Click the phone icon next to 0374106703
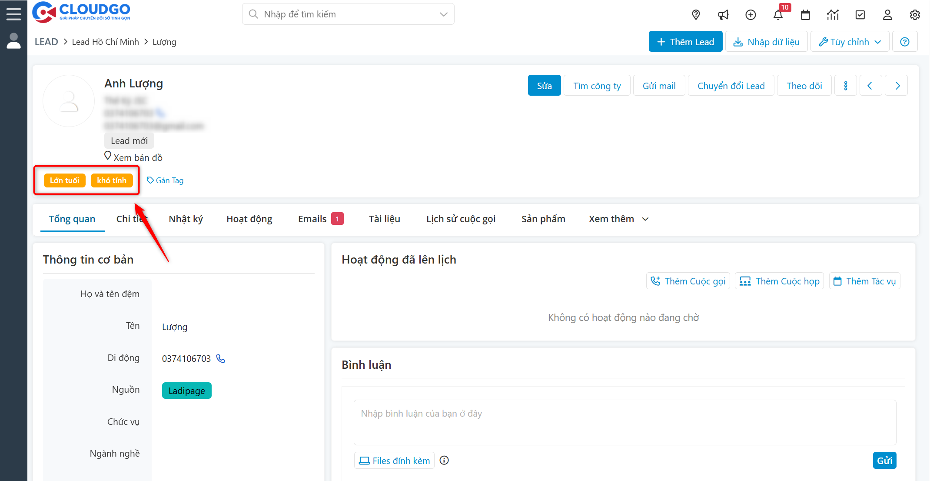This screenshot has height=481, width=930. 221,358
